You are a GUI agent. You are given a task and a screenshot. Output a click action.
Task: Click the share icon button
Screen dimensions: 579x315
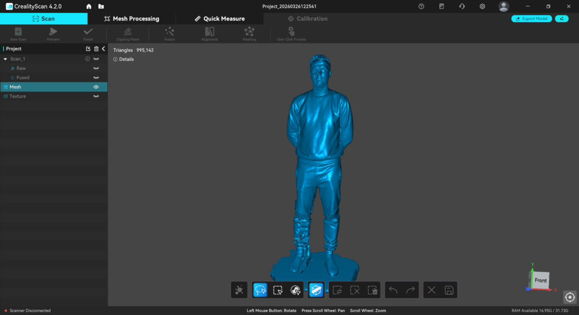(561, 19)
